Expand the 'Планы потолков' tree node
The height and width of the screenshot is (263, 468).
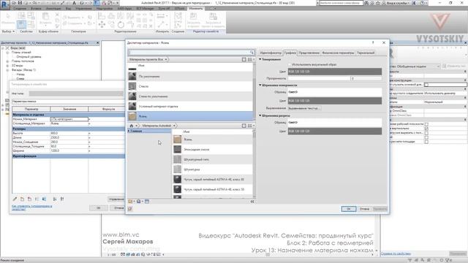tap(7, 61)
